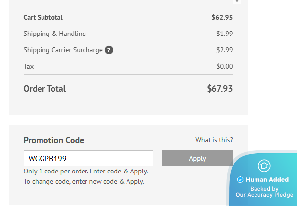Click the Shipping Carrier Surcharge help icon
Viewport: 297px width, 206px height.
[109, 50]
